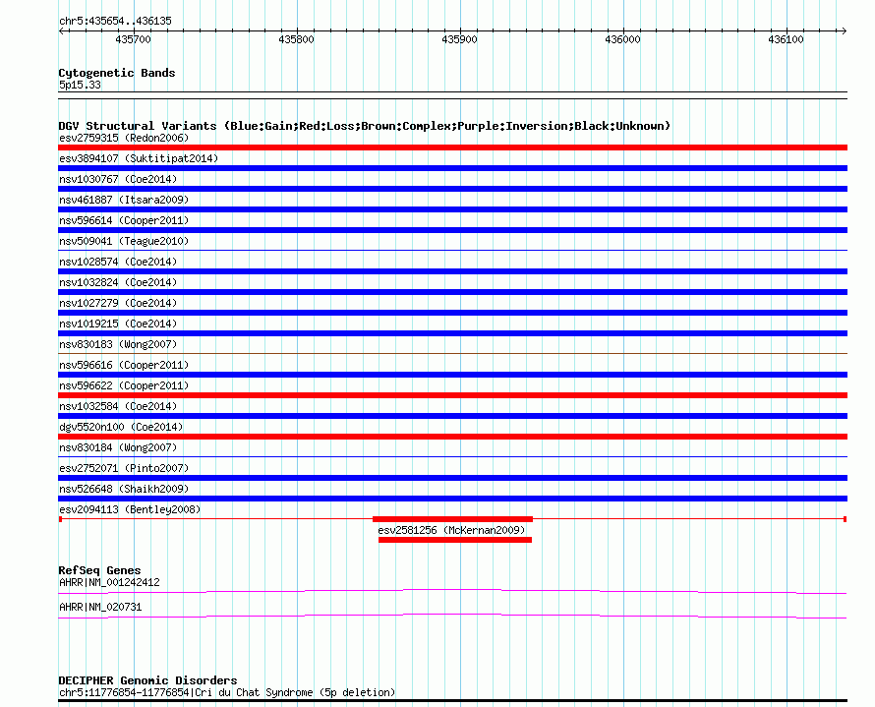The height and width of the screenshot is (707, 875).
Task: Click the black Cri du Chat deletion bar
Action: 452,701
